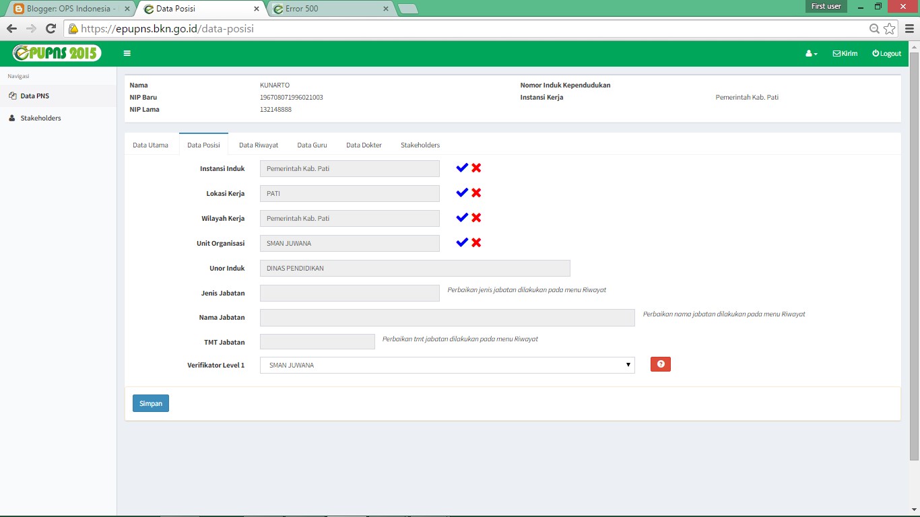Toggle the hamburger sidebar menu icon
Image resolution: width=920 pixels, height=517 pixels.
pyautogui.click(x=127, y=53)
